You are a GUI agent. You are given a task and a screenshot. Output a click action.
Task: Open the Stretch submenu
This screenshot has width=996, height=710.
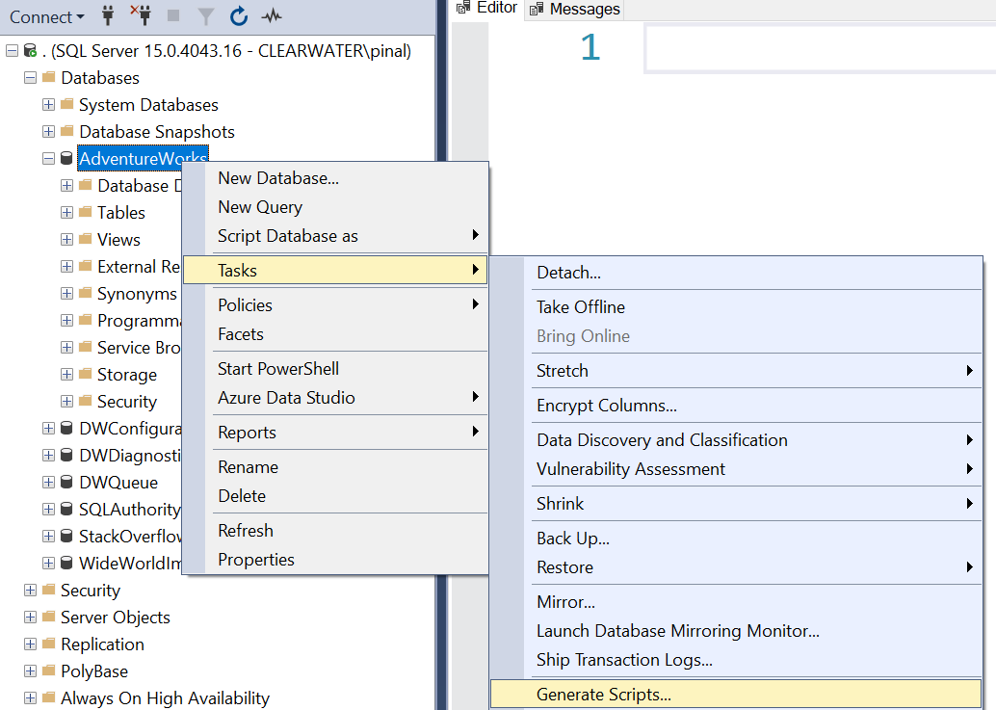pos(736,370)
